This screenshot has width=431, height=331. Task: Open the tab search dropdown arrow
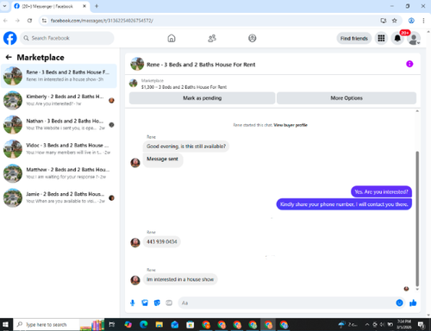(4, 6)
